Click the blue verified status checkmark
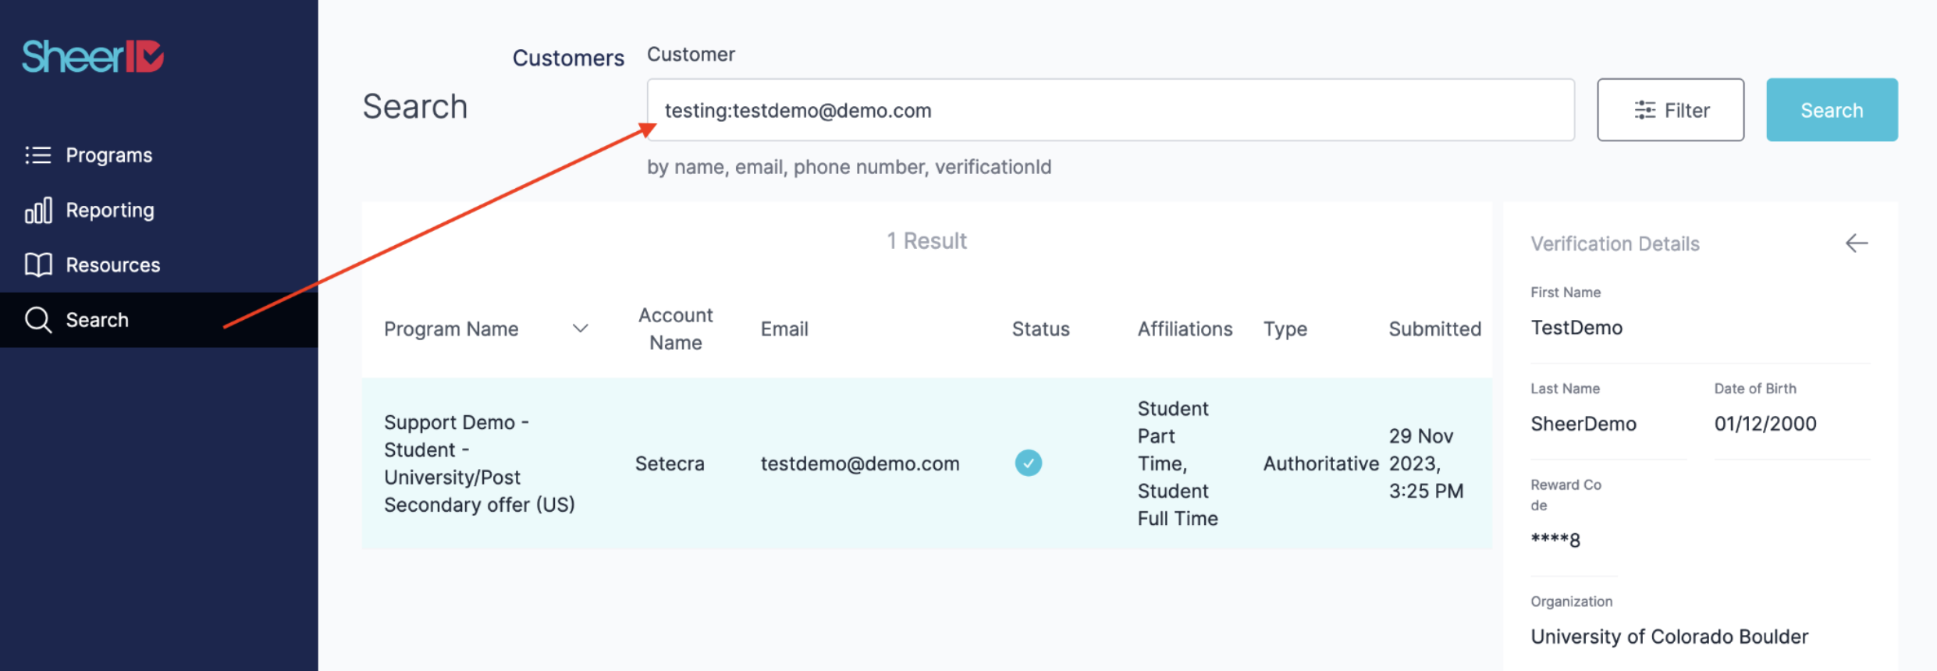The image size is (1937, 671). (1028, 463)
